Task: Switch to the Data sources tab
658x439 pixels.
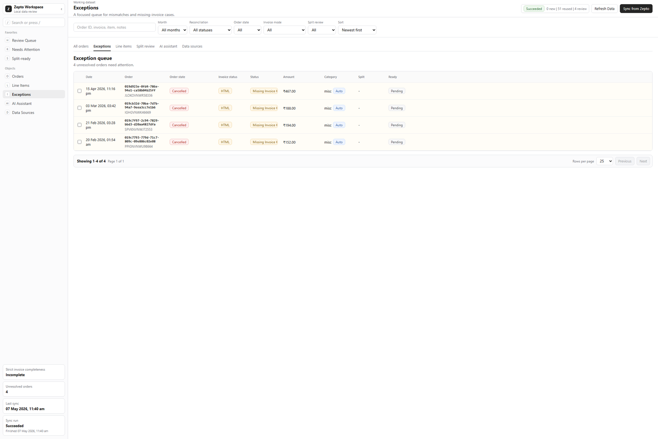Action: tap(192, 46)
